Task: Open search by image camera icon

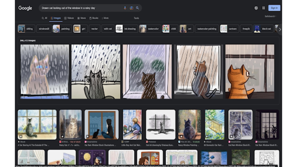Action: click(x=132, y=8)
